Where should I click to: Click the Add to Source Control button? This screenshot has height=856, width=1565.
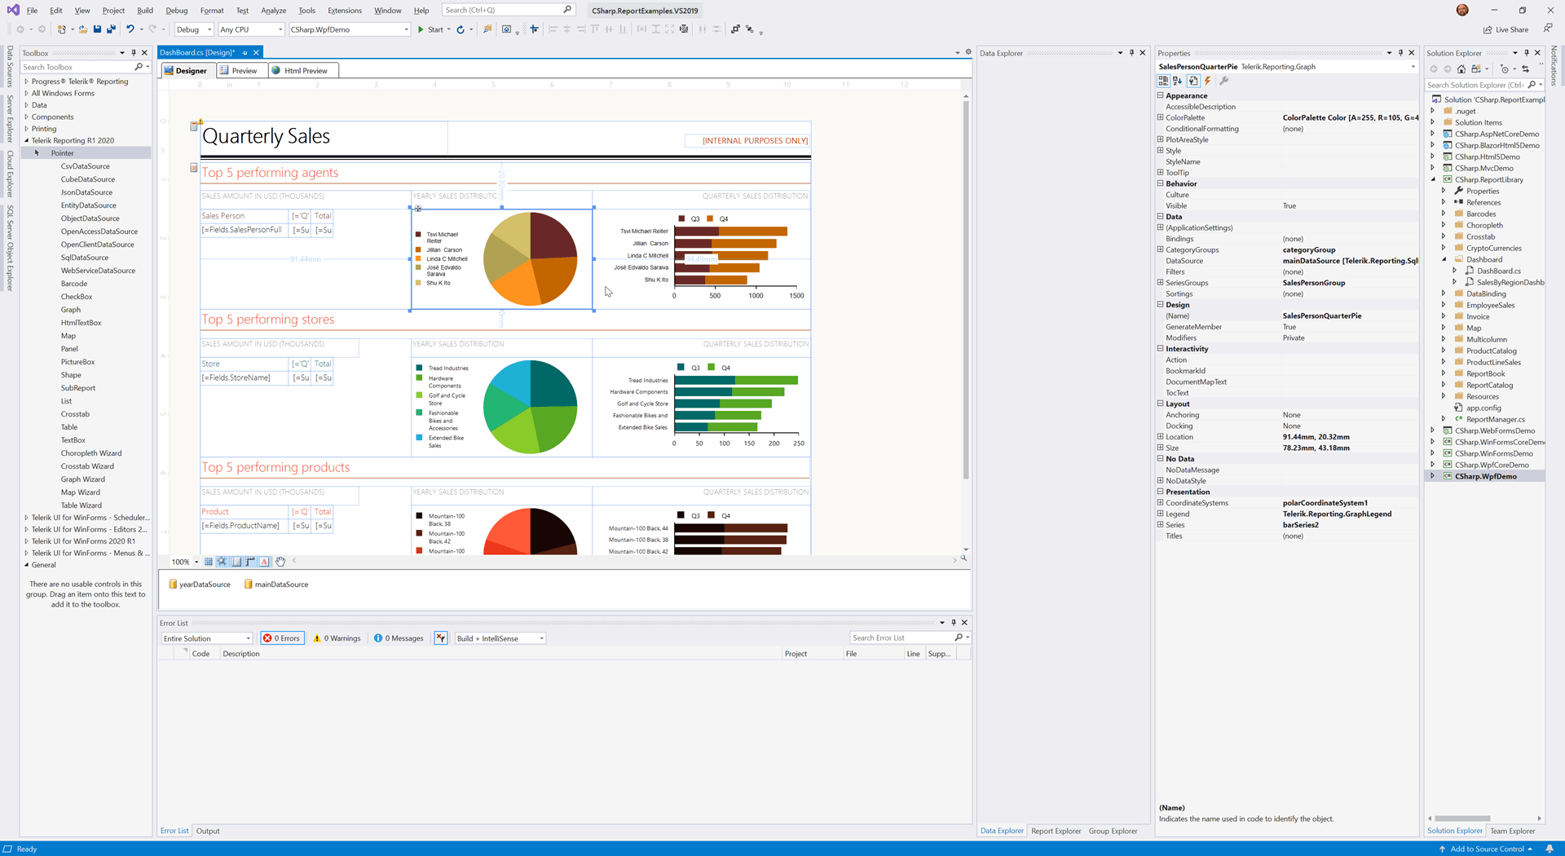(x=1486, y=849)
